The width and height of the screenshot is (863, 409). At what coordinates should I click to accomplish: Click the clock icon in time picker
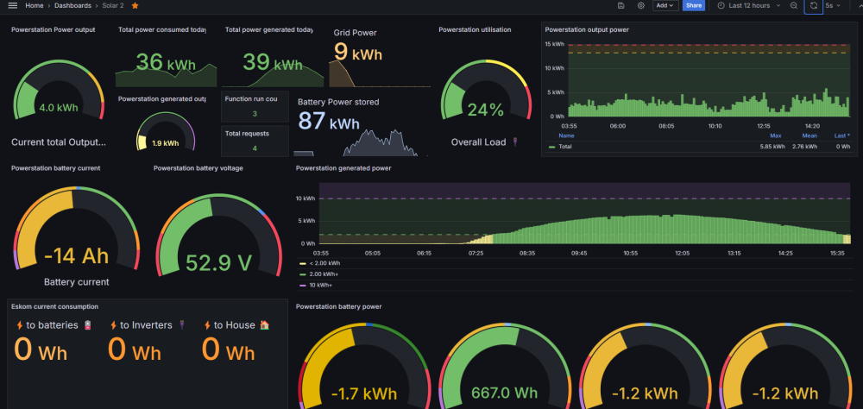point(721,5)
